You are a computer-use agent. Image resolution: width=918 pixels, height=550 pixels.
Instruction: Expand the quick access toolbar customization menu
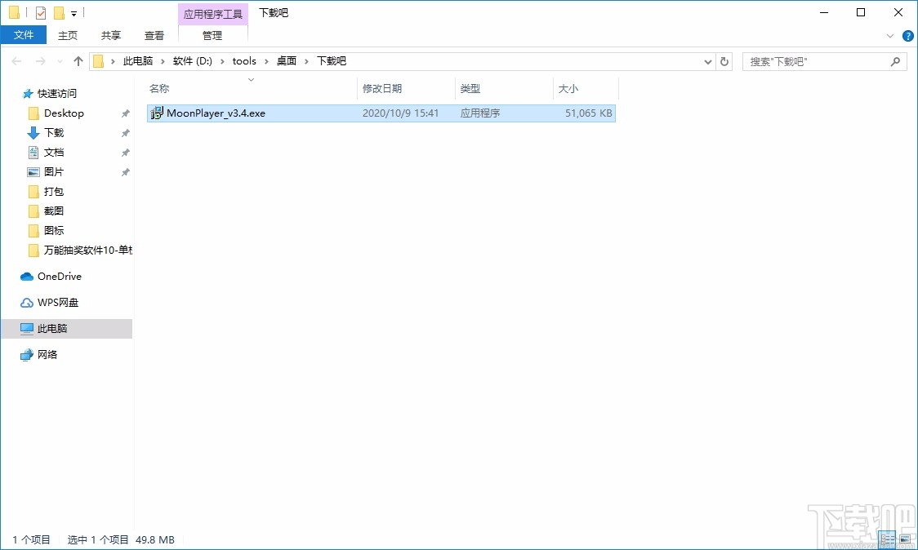74,12
